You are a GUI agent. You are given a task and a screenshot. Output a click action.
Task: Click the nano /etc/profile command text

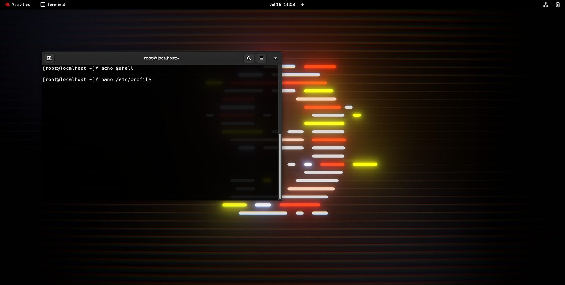[x=126, y=79]
